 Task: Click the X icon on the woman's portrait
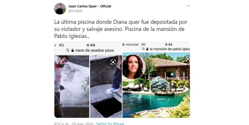tap(125, 59)
